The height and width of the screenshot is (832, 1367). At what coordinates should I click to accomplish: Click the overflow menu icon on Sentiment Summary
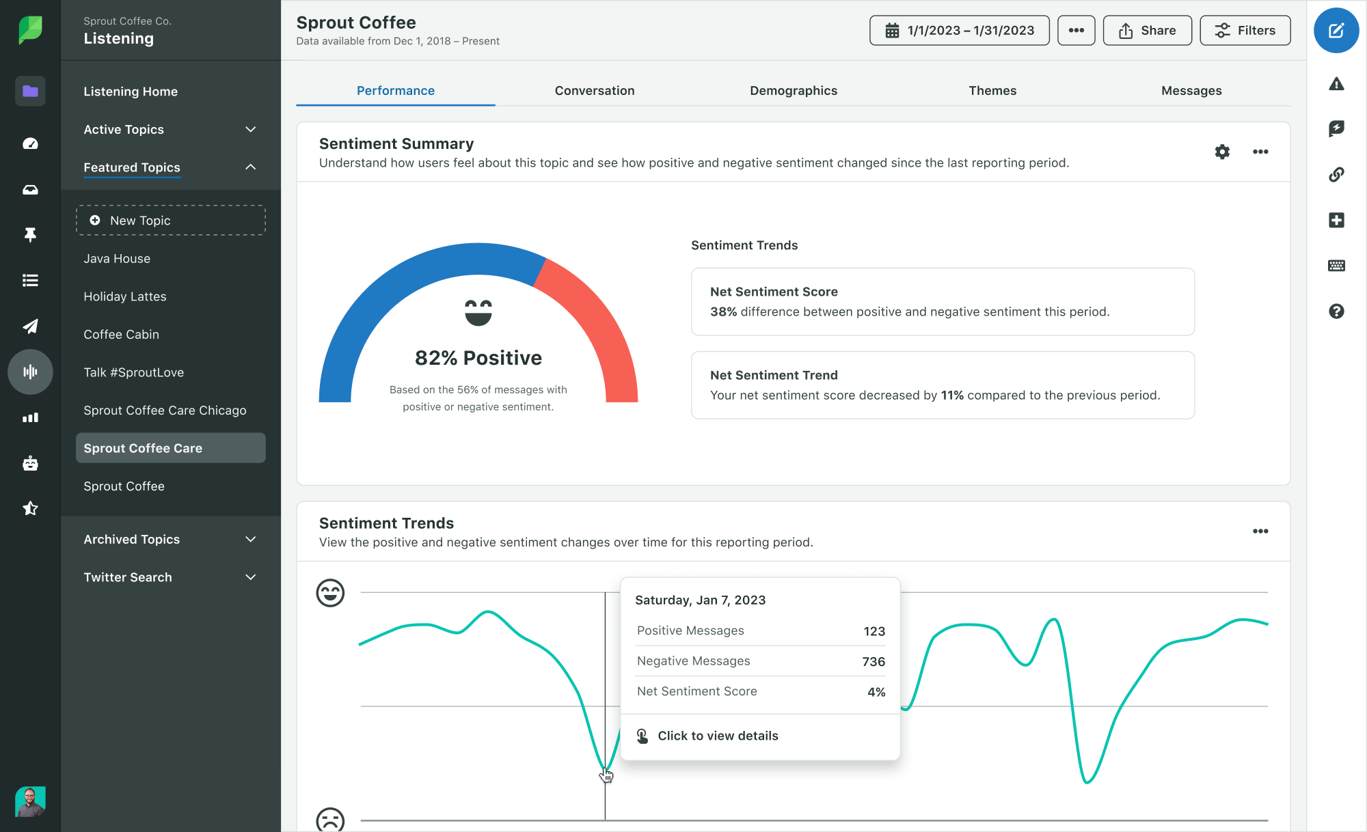[1260, 151]
